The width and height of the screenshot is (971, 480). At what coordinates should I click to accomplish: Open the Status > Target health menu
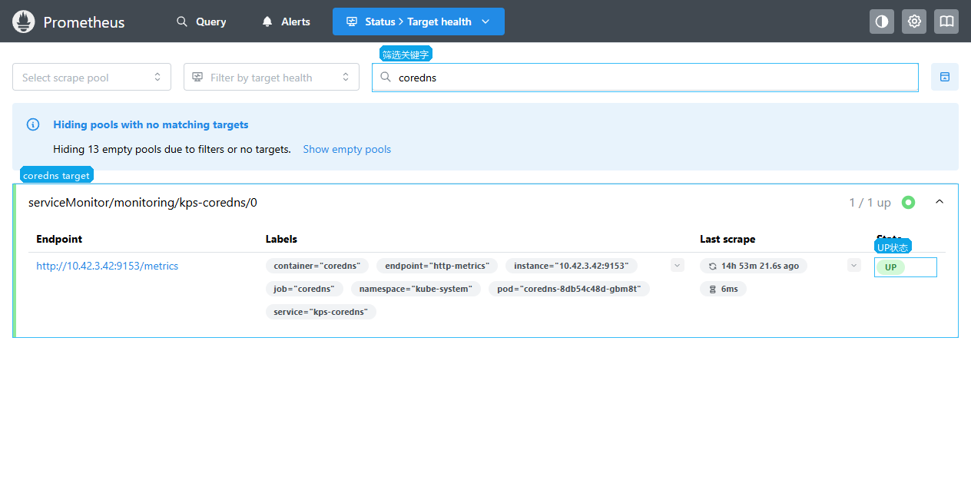(x=419, y=22)
